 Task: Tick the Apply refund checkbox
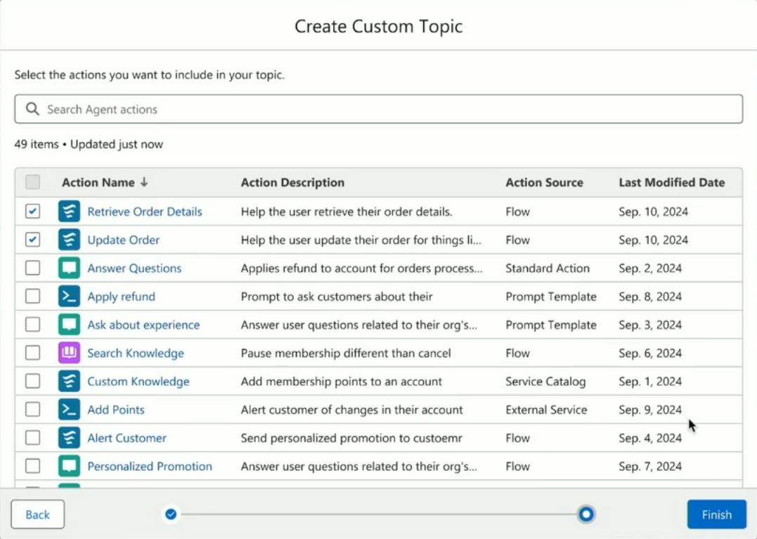click(33, 297)
